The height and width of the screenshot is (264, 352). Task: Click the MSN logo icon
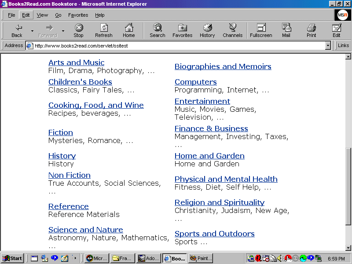coord(343,15)
